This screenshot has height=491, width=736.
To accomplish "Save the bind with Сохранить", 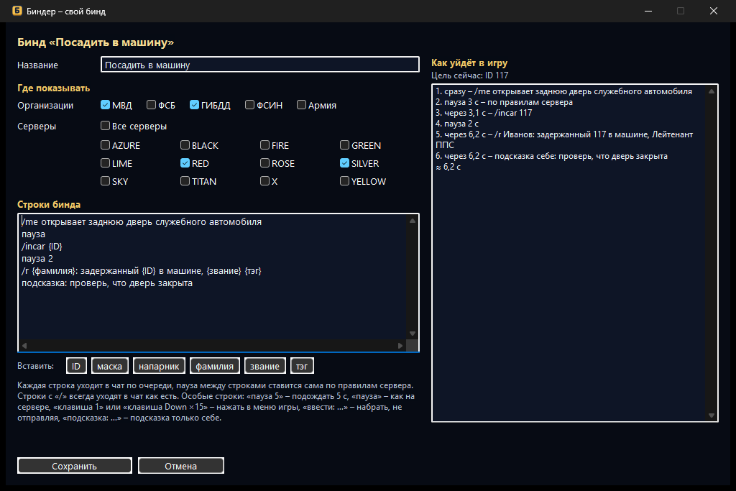I will coord(75,466).
